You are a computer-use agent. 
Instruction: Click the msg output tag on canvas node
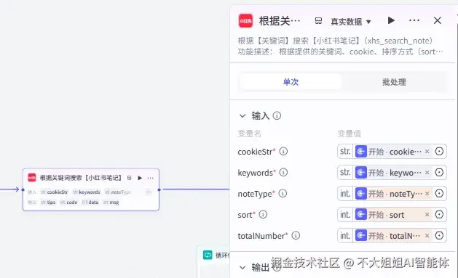pos(111,202)
